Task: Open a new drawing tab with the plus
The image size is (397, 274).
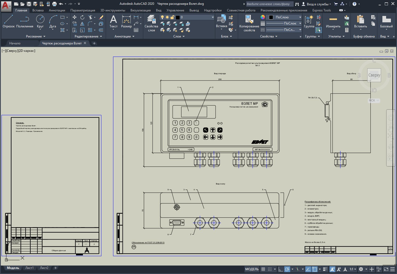Action: click(x=94, y=43)
